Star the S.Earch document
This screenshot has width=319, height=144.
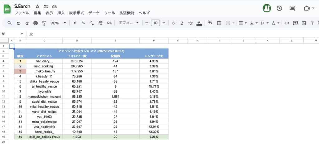37,7
